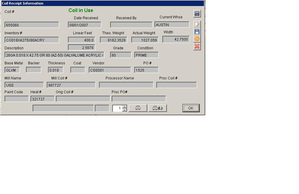Click the Mill Coil # field
The image size is (299, 194).
71,85
